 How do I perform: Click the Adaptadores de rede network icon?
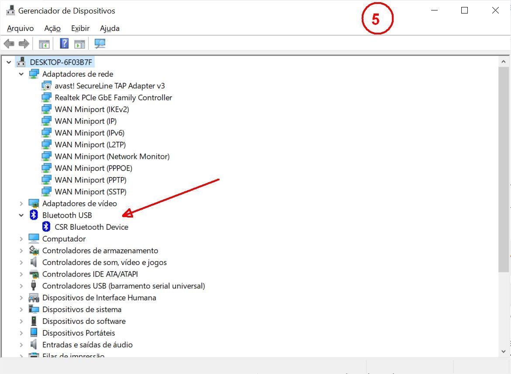[34, 74]
